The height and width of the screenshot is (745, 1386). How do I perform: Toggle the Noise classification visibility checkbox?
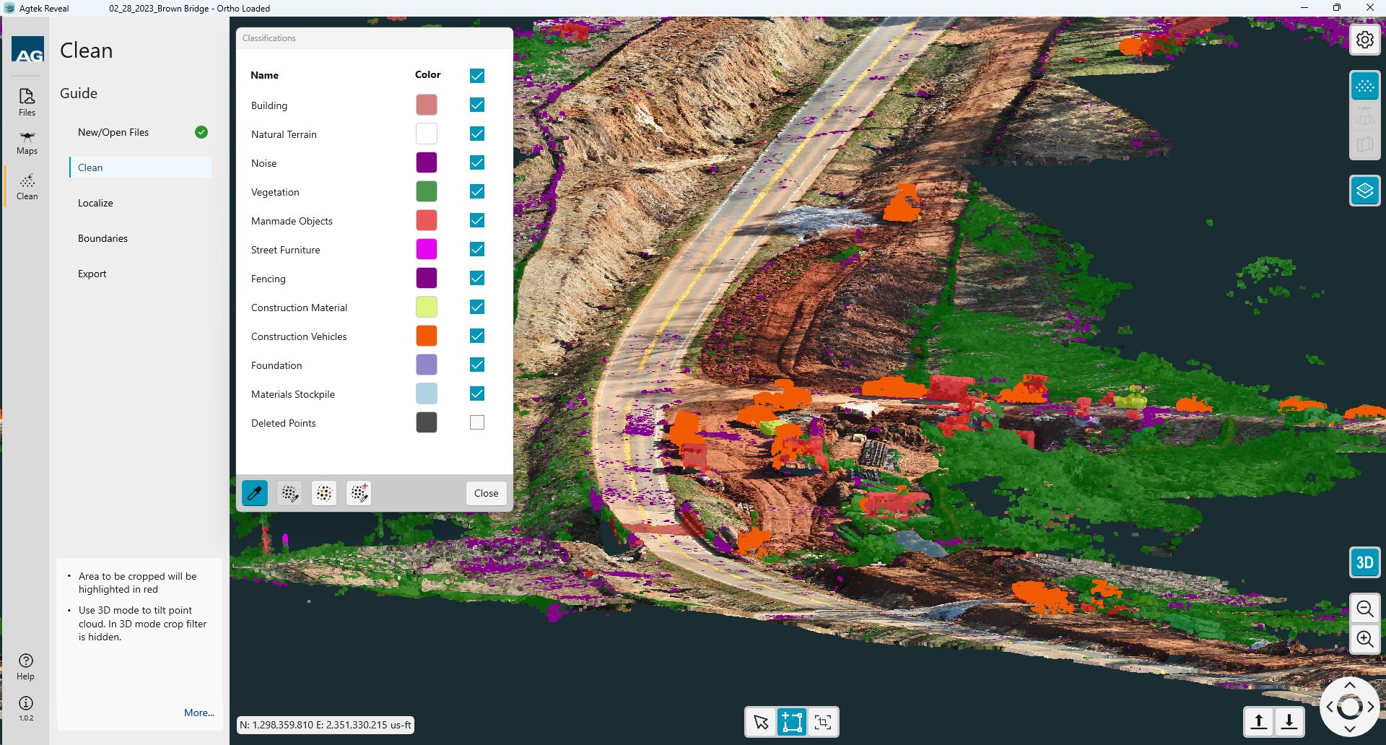pos(477,162)
